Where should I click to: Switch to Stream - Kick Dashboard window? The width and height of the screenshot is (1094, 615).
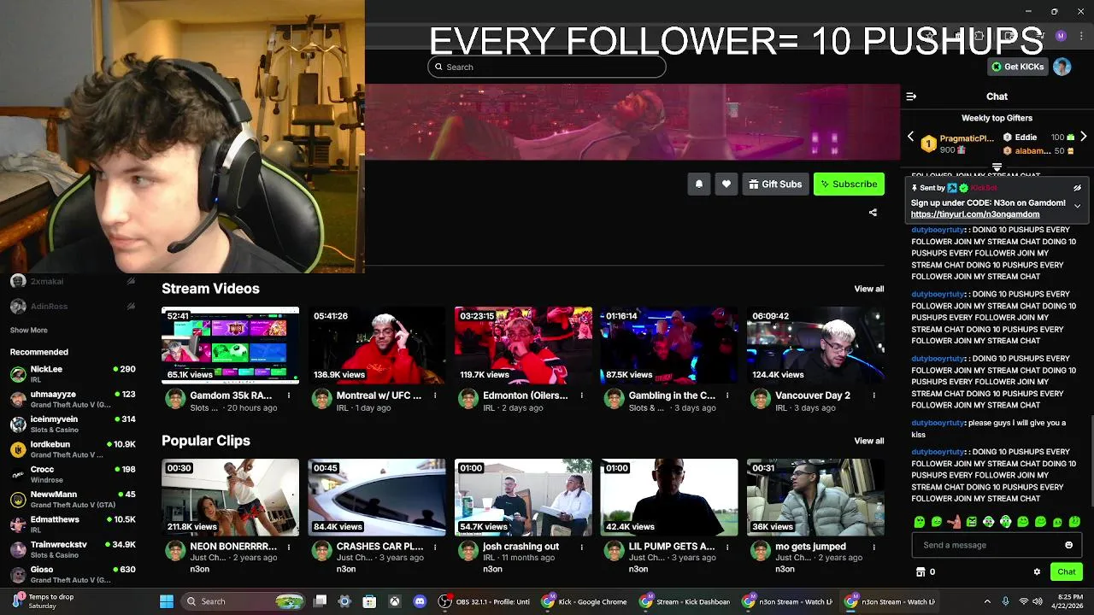[x=685, y=601]
